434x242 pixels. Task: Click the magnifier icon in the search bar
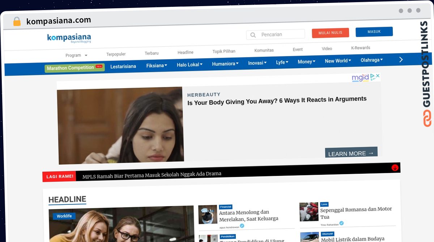point(253,35)
